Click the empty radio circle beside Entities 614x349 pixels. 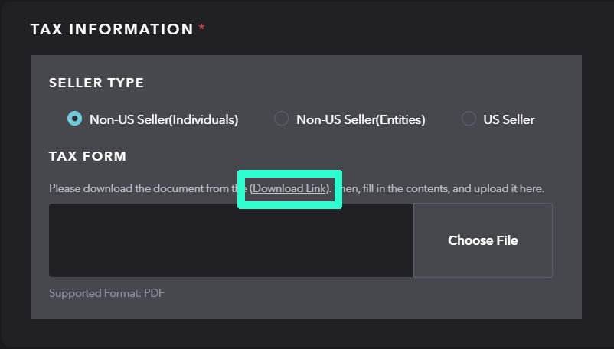[x=281, y=119]
